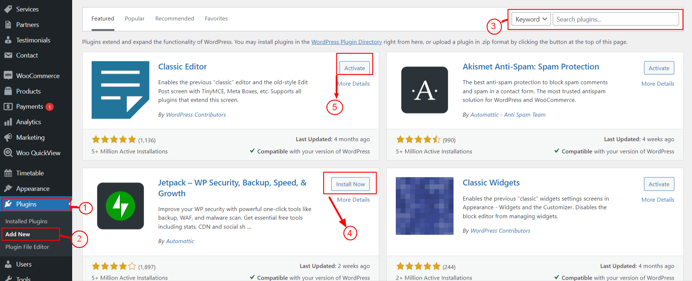The width and height of the screenshot is (692, 281).
Task: Select the Timetable calendar icon
Action: (x=8, y=173)
